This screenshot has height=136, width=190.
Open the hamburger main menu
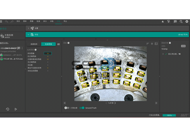[x=1, y=21]
